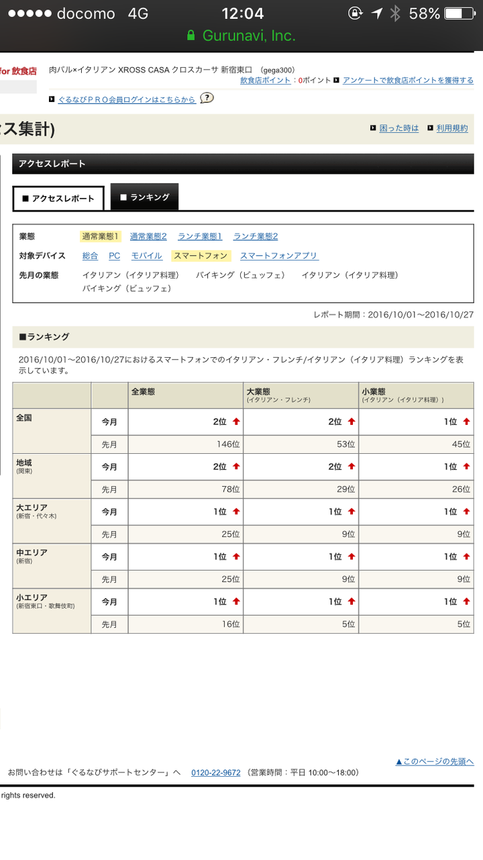Click 全国 先月 大業態 value 53位

345,444
